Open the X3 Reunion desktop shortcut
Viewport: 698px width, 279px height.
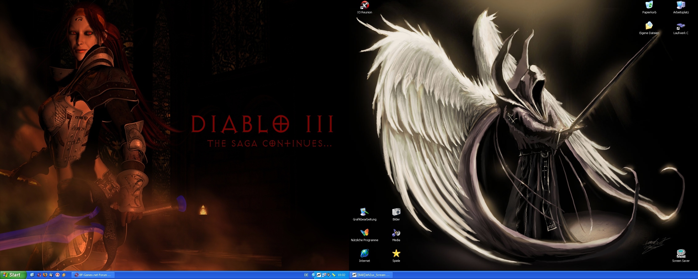[365, 8]
